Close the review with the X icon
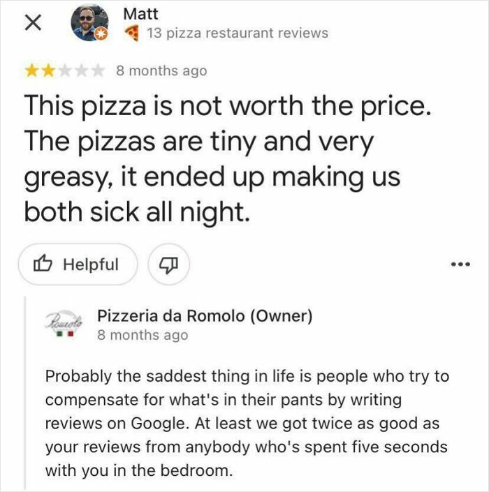The height and width of the screenshot is (492, 489). click(31, 23)
